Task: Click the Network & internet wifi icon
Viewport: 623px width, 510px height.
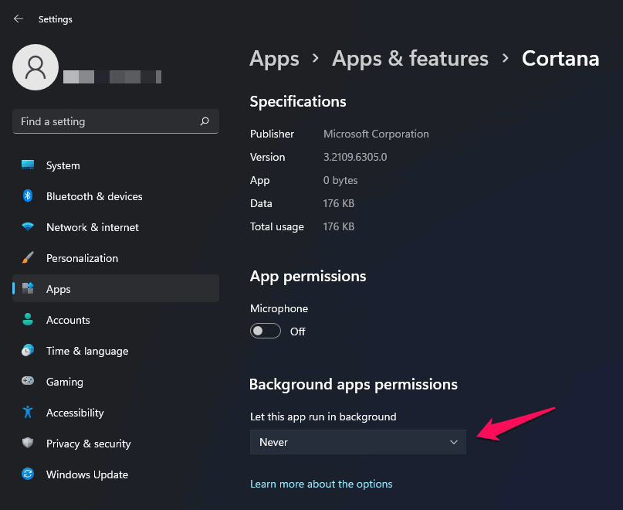Action: (x=28, y=227)
